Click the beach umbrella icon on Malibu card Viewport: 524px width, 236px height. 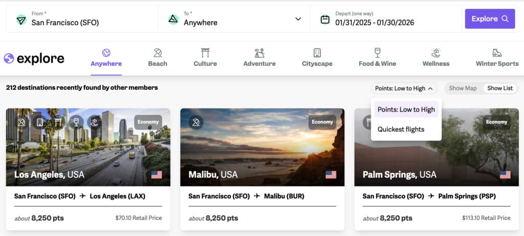click(x=195, y=122)
